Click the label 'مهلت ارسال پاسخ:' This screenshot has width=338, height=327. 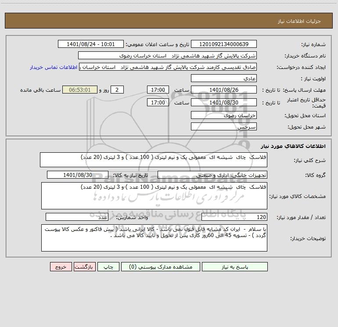304,90
